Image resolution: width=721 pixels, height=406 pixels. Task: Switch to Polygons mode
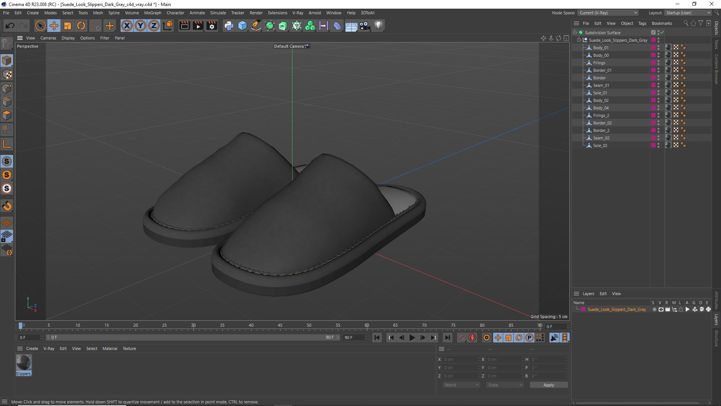(7, 115)
